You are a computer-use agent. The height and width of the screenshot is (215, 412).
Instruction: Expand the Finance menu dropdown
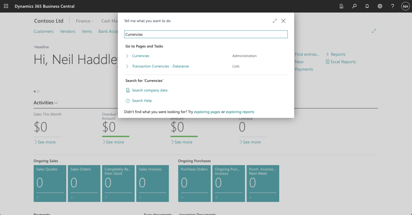point(85,21)
